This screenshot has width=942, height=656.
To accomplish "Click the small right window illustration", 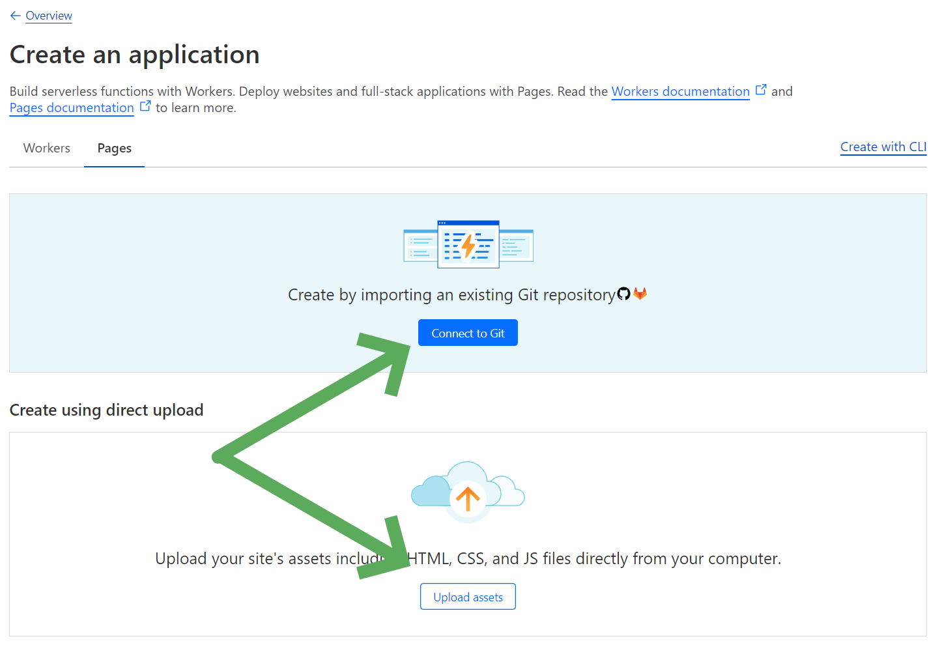I will (517, 246).
